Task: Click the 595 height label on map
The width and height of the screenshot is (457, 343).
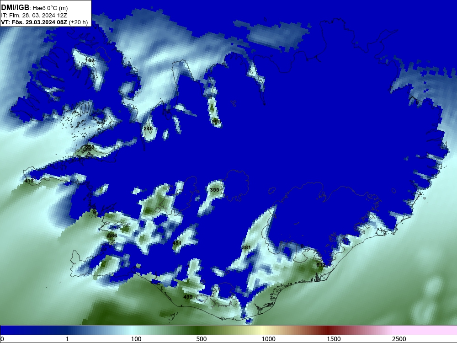Action: coord(217,121)
